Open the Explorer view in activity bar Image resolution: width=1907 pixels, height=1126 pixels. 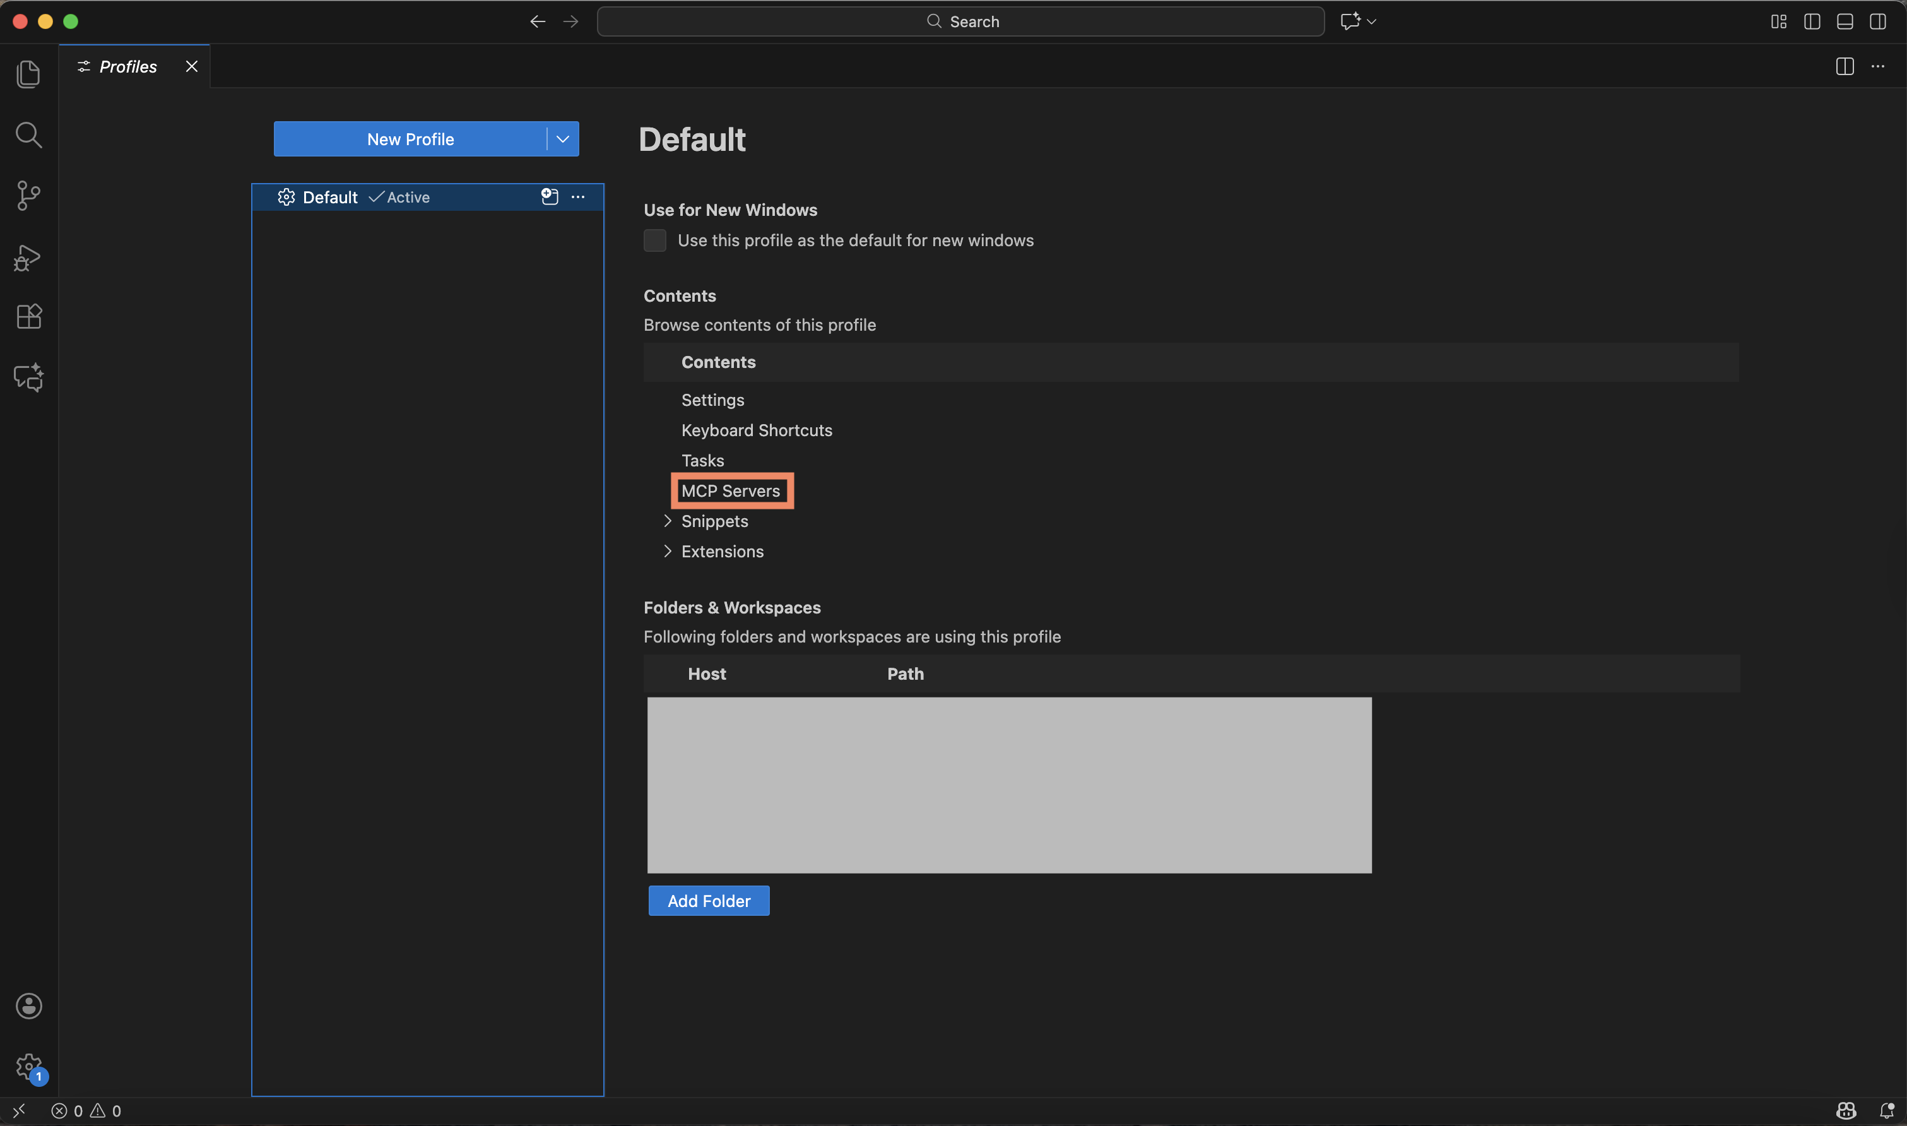[x=29, y=74]
